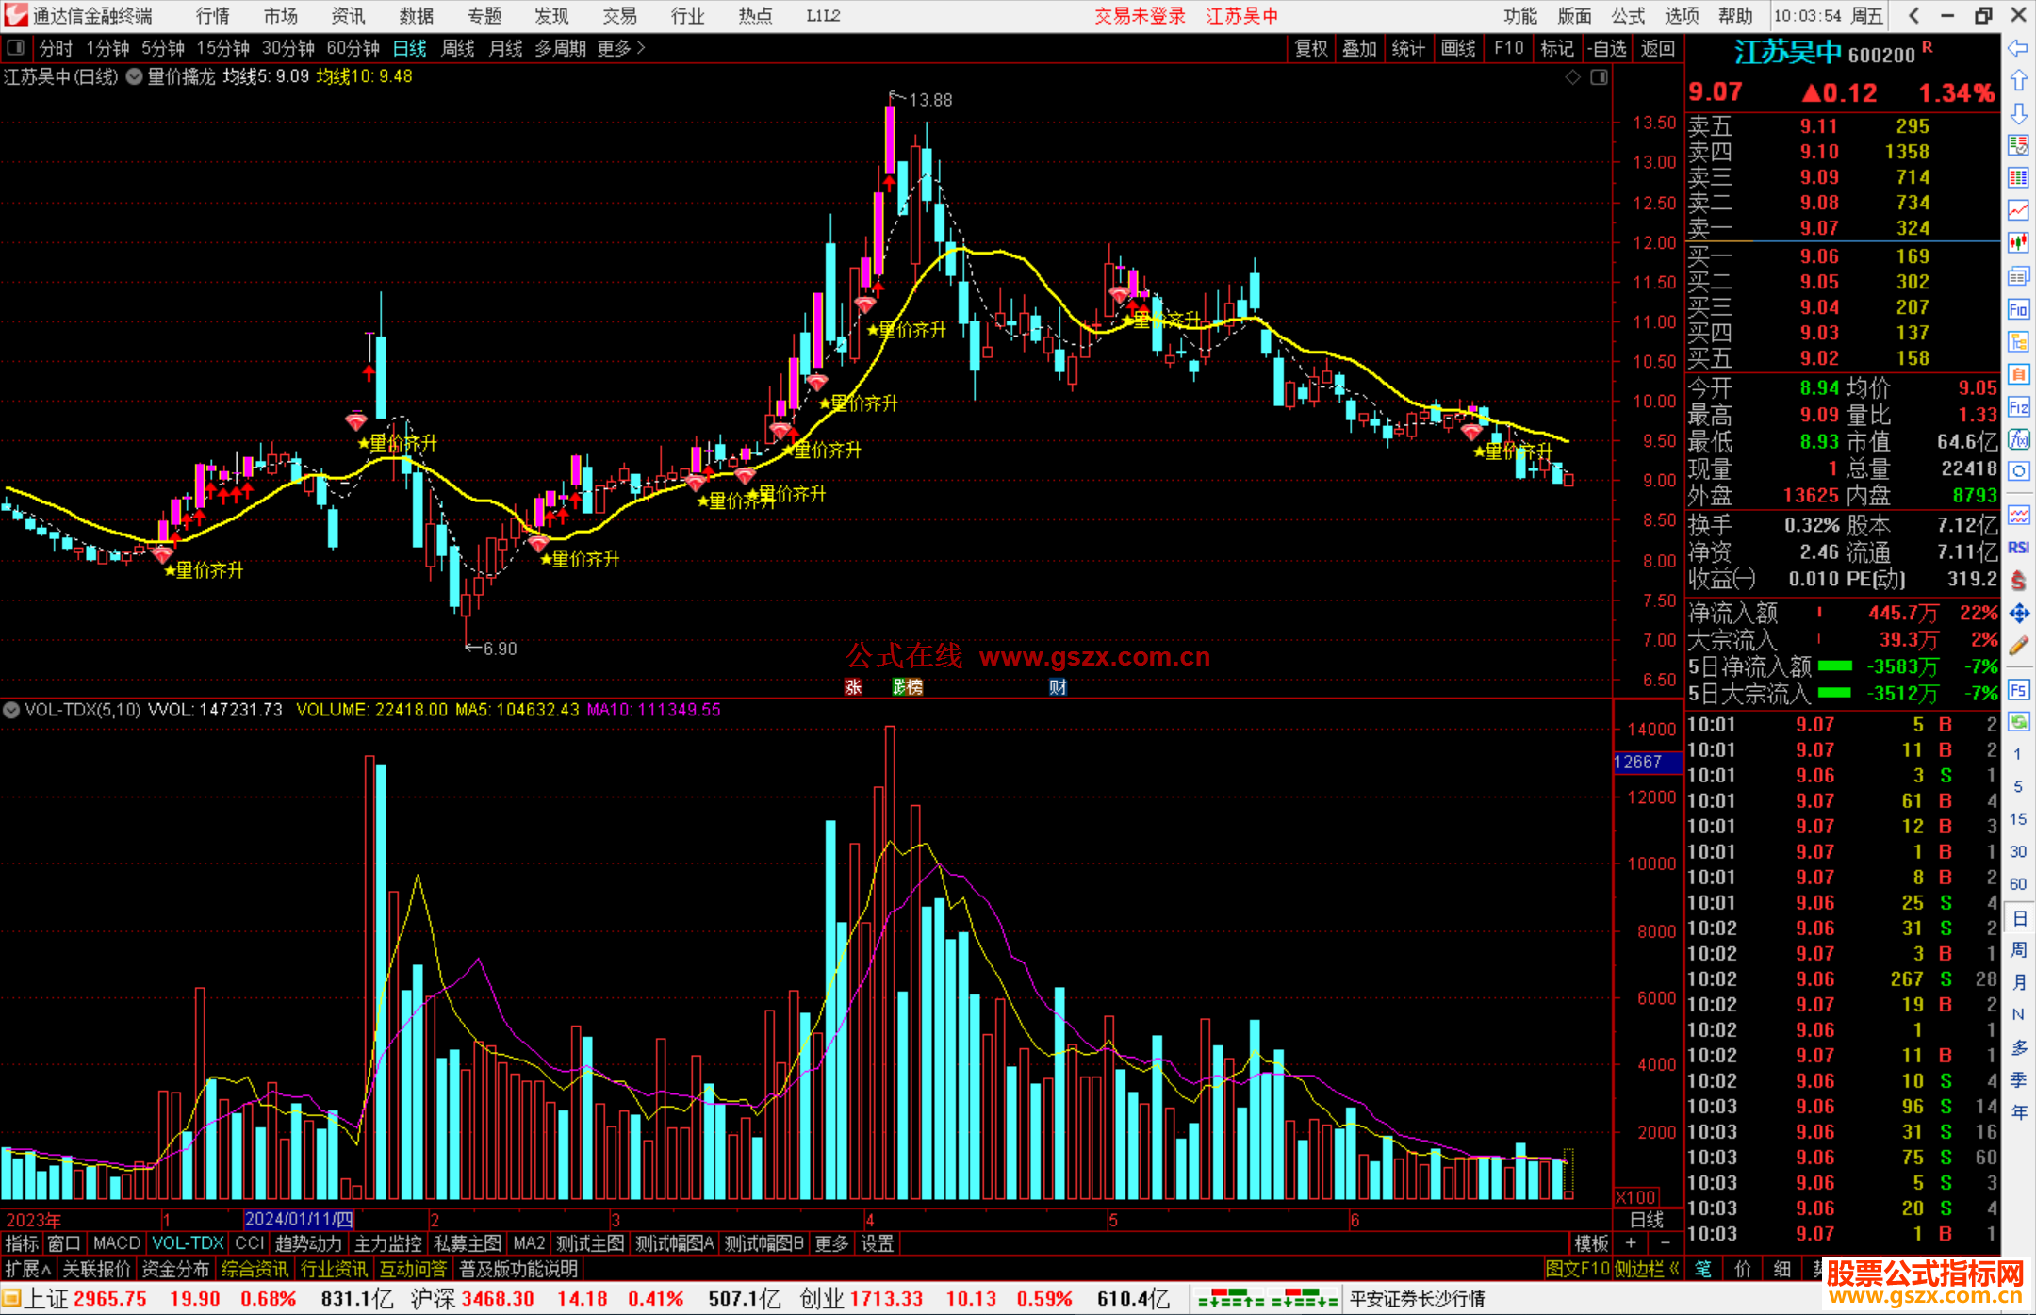Toggle the -自选 watchlist button
This screenshot has width=2036, height=1315.
(1606, 48)
